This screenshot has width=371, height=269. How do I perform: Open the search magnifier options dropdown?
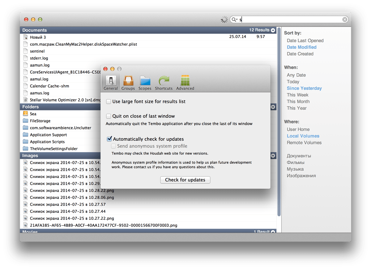click(x=234, y=20)
